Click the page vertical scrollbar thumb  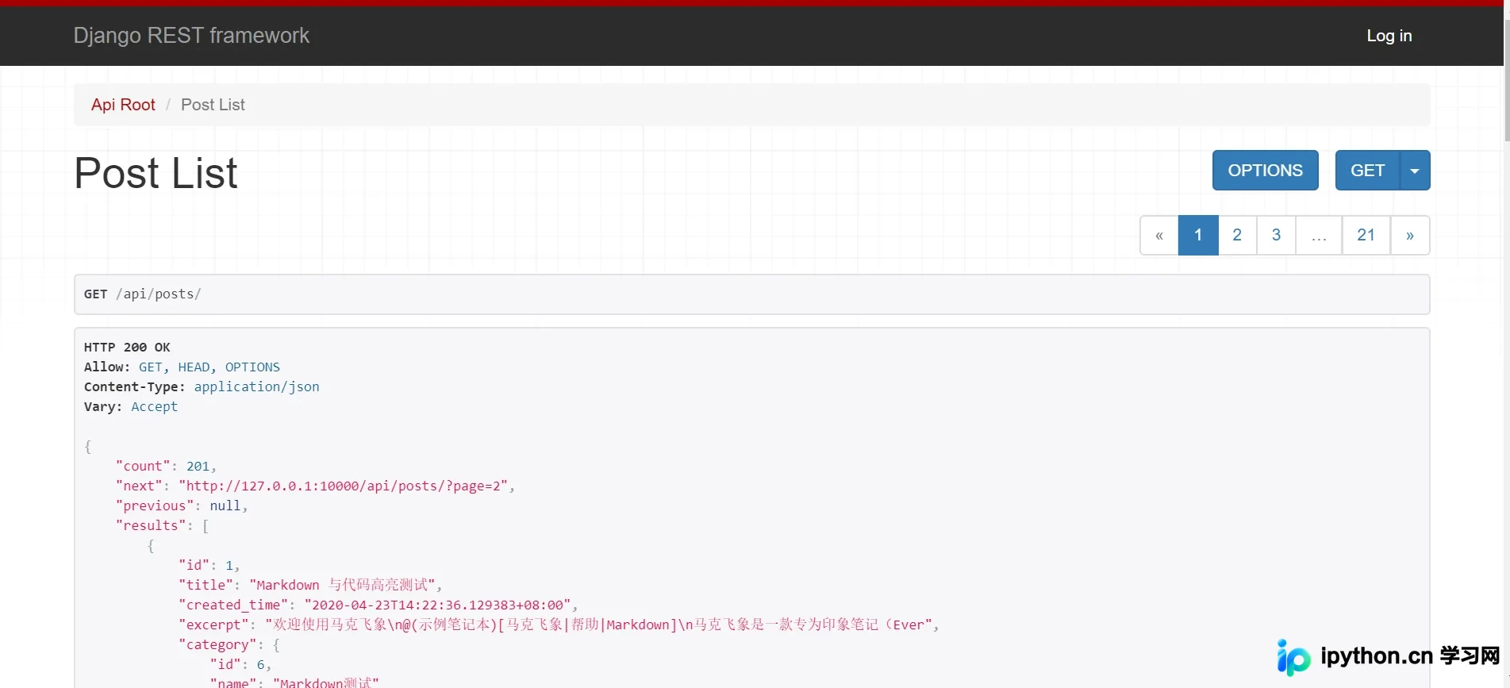coord(1505,79)
